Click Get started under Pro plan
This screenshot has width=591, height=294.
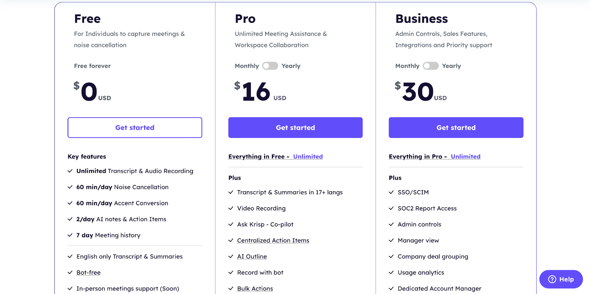[295, 127]
